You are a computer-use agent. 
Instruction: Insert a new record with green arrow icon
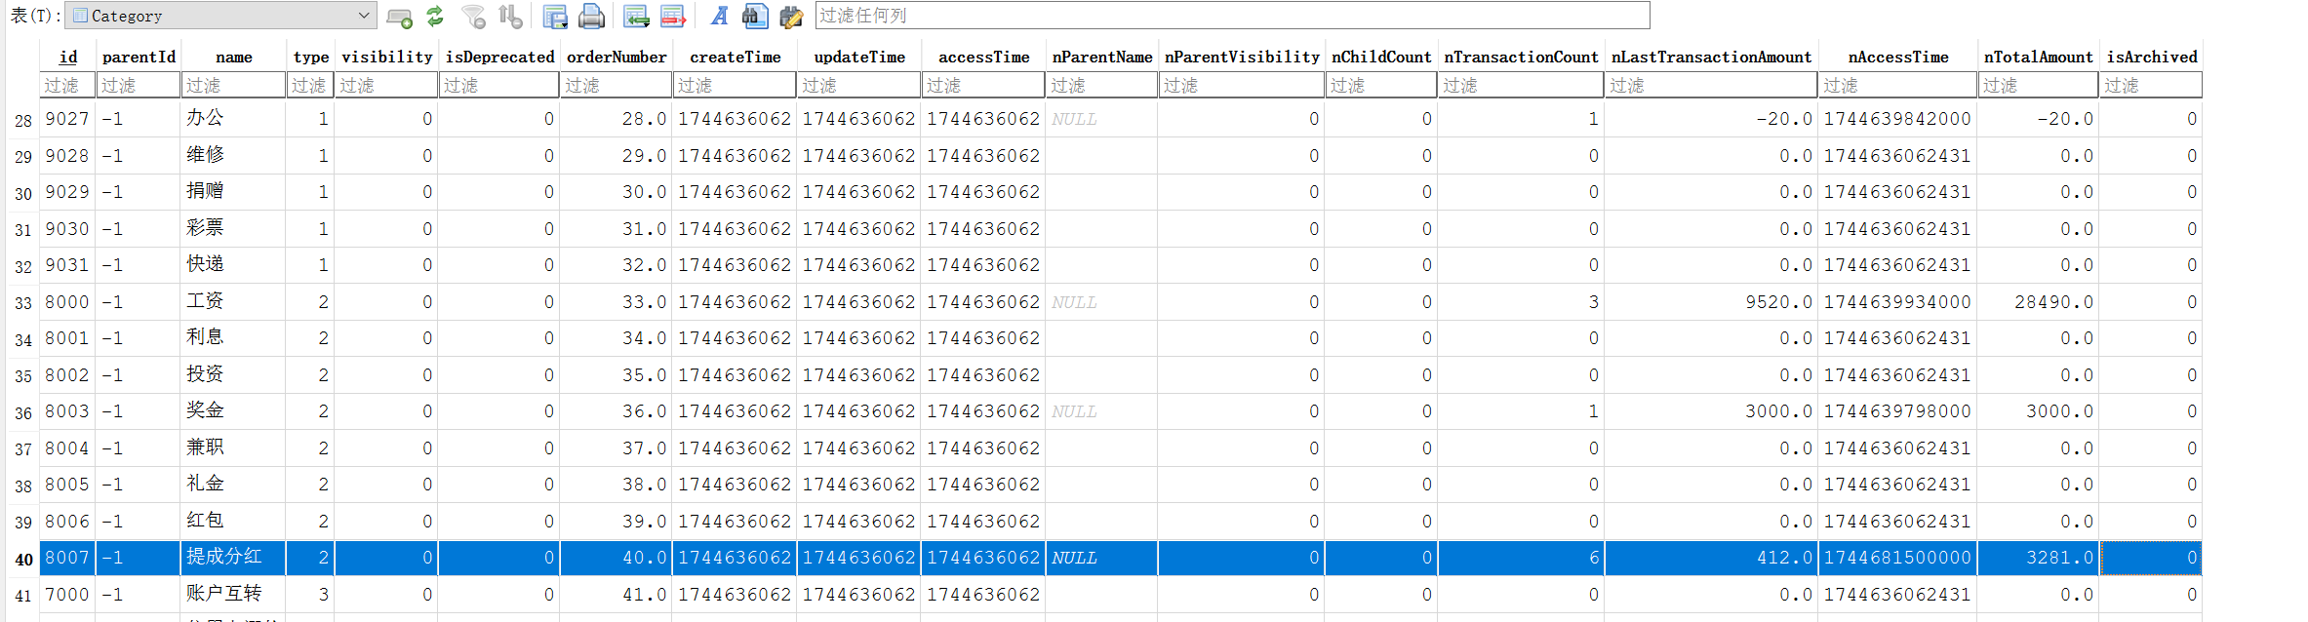637,17
